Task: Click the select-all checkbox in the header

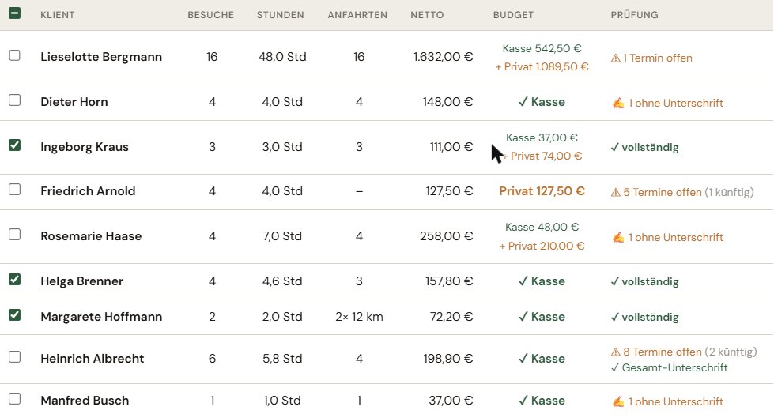Action: pos(15,13)
